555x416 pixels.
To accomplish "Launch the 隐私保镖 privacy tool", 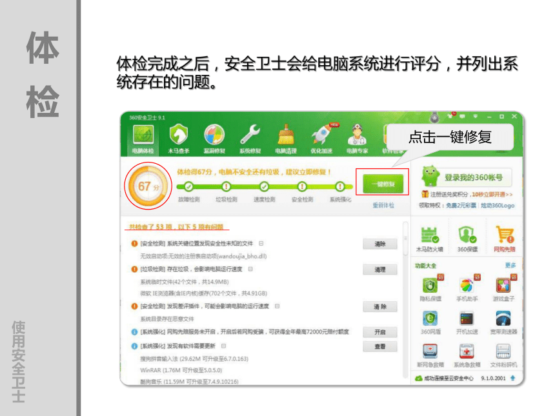I will (x=430, y=288).
